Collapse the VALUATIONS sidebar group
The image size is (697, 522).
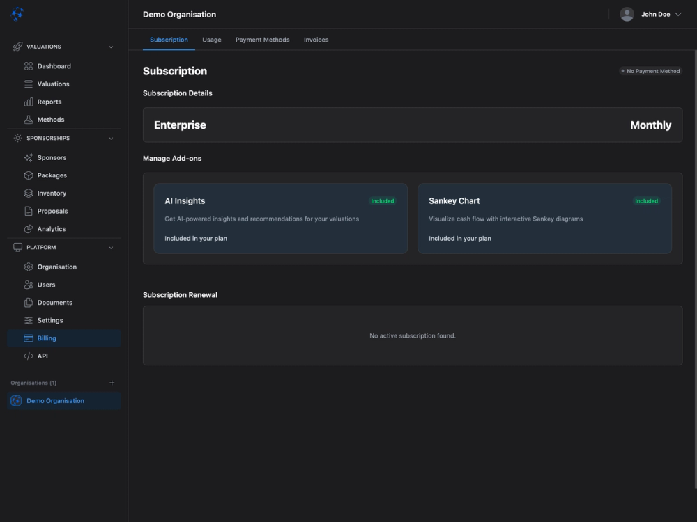coord(110,47)
